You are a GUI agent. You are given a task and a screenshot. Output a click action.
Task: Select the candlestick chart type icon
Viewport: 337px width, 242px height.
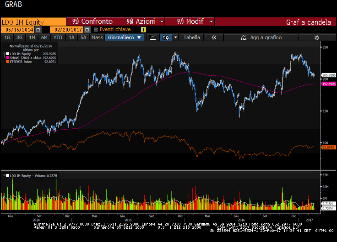pos(166,37)
